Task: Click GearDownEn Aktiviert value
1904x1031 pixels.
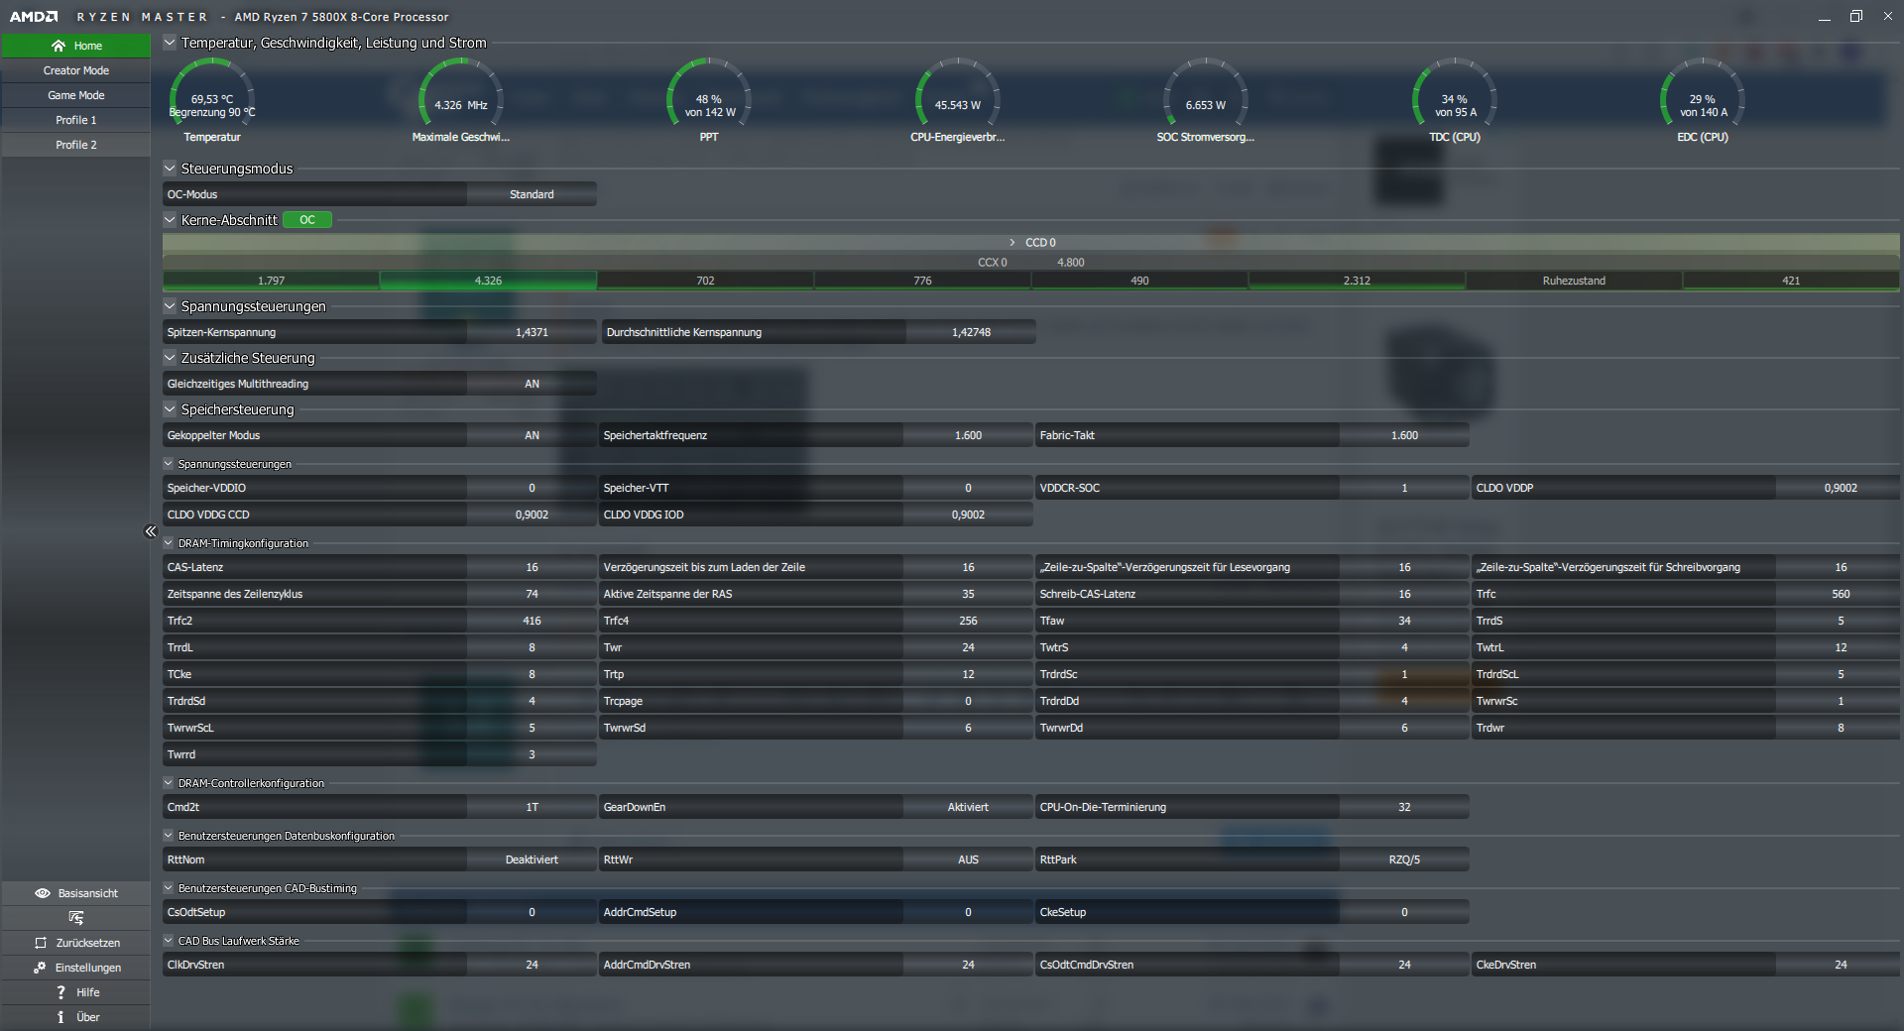Action: coord(968,807)
